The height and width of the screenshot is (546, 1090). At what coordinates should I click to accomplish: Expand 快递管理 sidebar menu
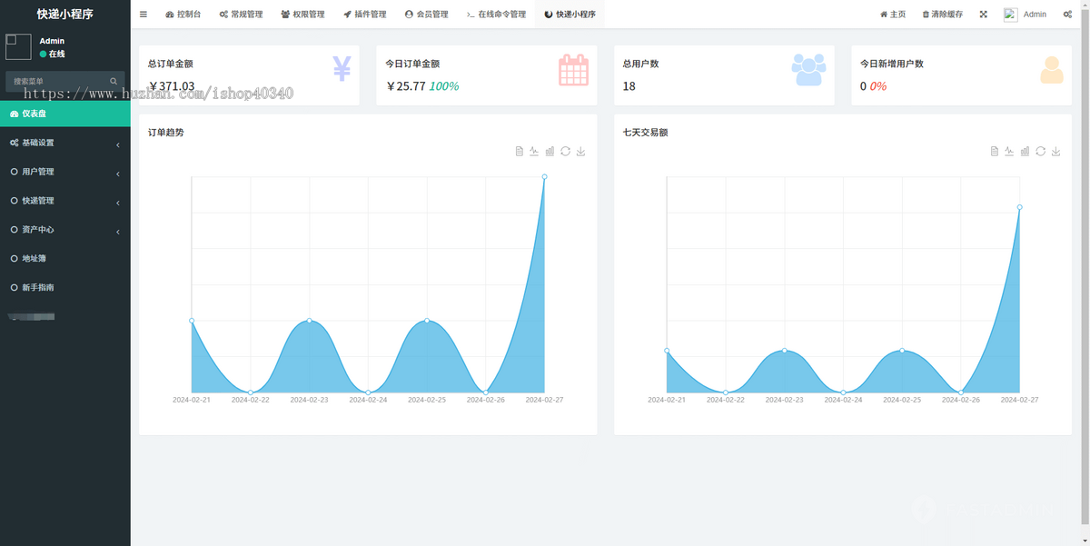65,201
